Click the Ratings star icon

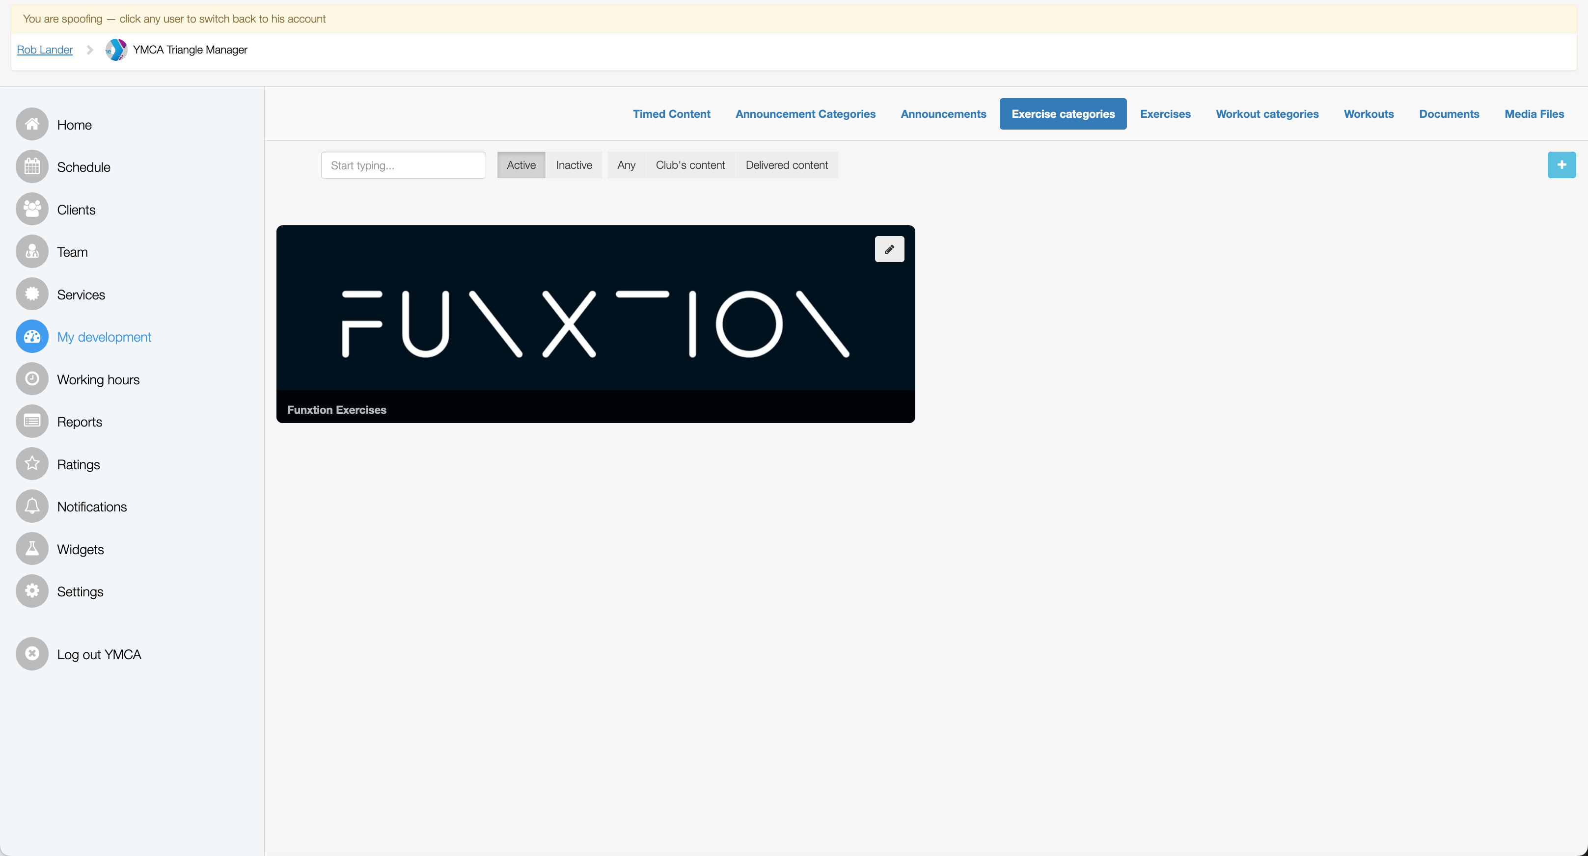point(32,464)
